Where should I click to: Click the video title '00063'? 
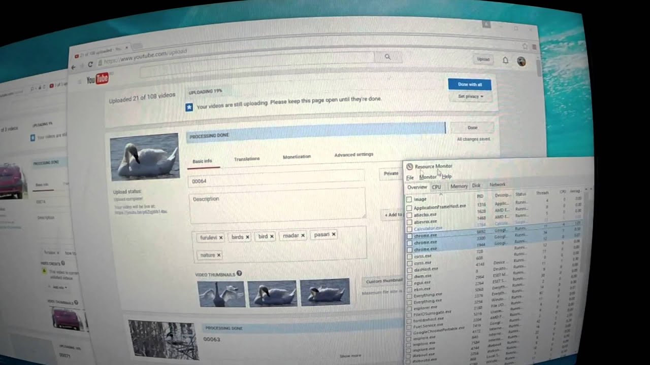tap(212, 339)
